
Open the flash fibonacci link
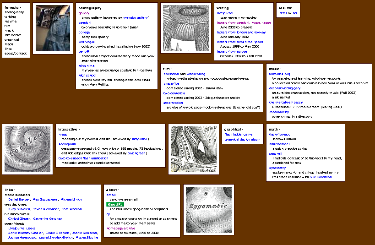[280, 135]
